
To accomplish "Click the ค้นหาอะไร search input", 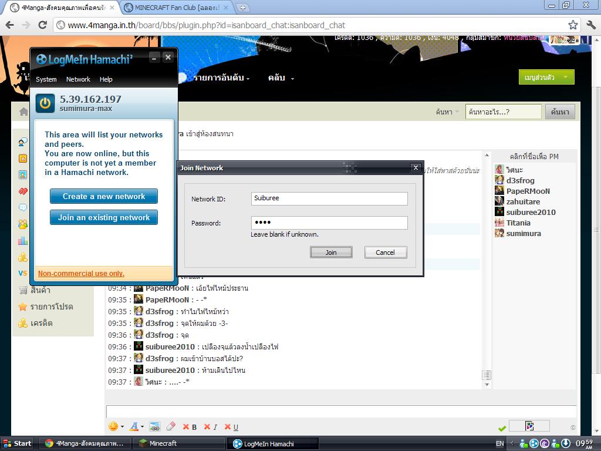I will (503, 112).
